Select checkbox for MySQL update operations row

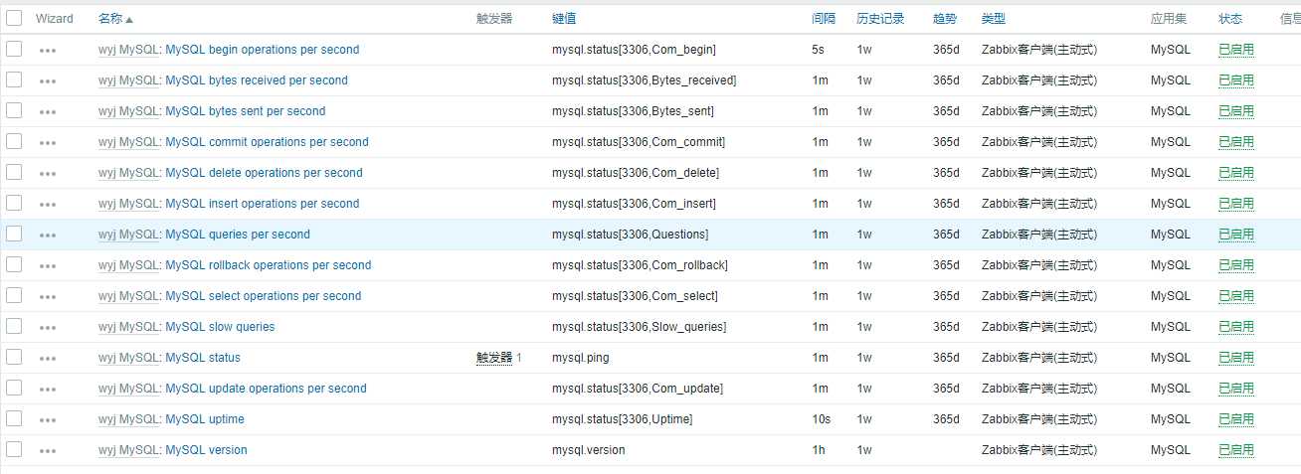click(x=14, y=388)
